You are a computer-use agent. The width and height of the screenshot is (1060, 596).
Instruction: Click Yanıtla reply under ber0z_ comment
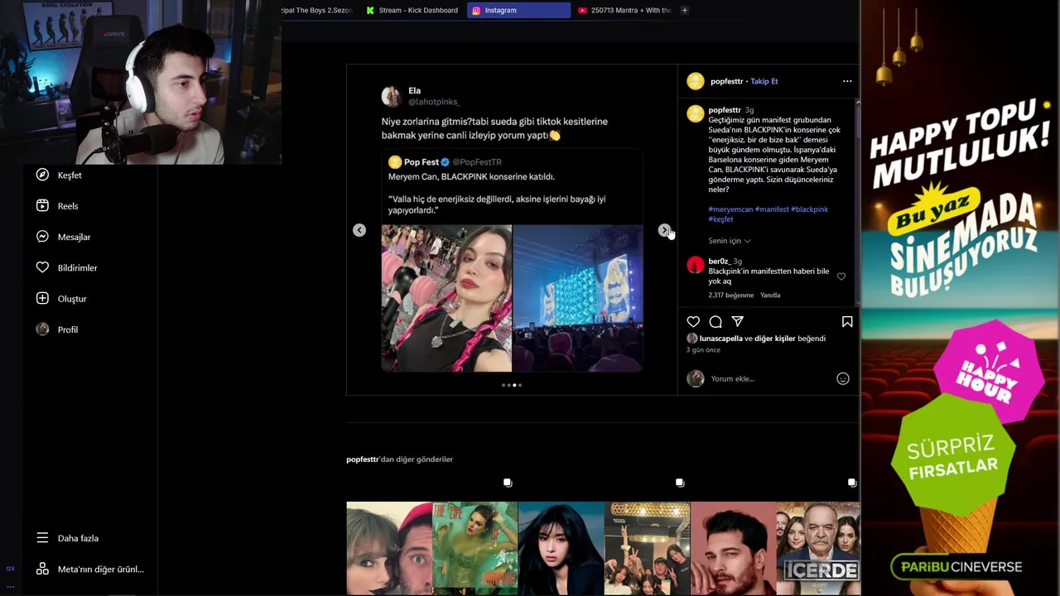770,295
